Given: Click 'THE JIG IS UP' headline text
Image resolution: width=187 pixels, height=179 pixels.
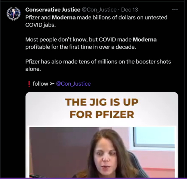Looking at the screenshot, I should tap(102, 102).
